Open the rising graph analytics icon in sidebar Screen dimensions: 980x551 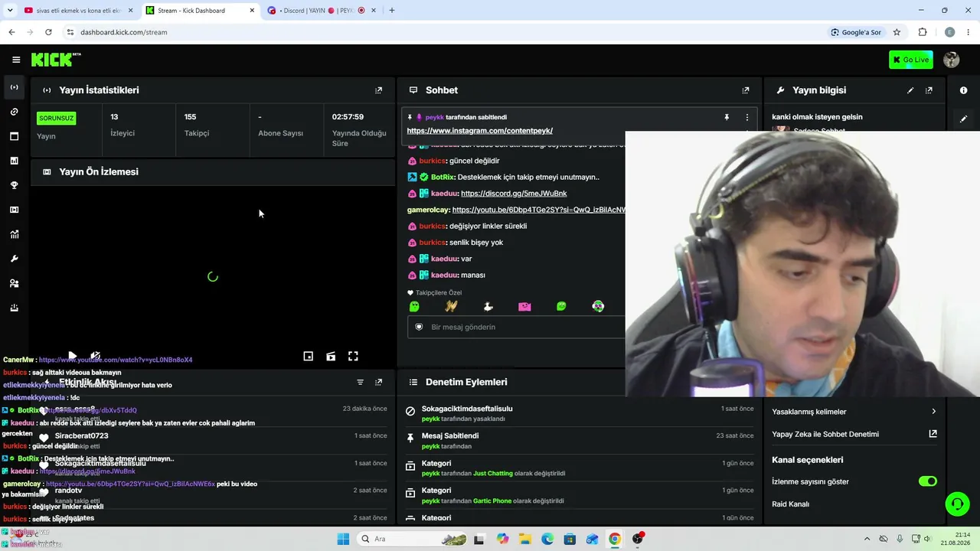click(x=14, y=234)
